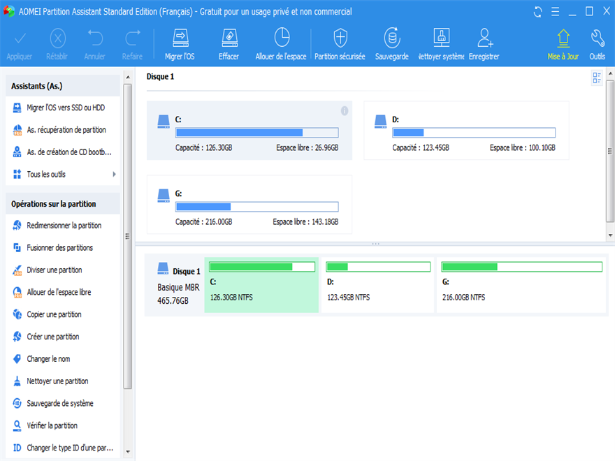
Task: Open the Migrer l'OS tool
Action: pyautogui.click(x=180, y=45)
